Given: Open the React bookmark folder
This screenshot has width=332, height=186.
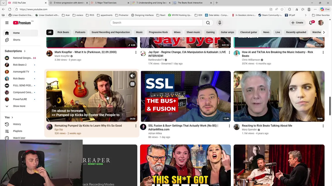Looking at the screenshot, I should tap(161, 15).
